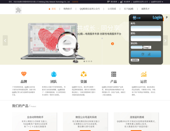This screenshot has height=131, width=170.
Task: Open the 诚聘英才 nav item
Action: pos(145,9)
